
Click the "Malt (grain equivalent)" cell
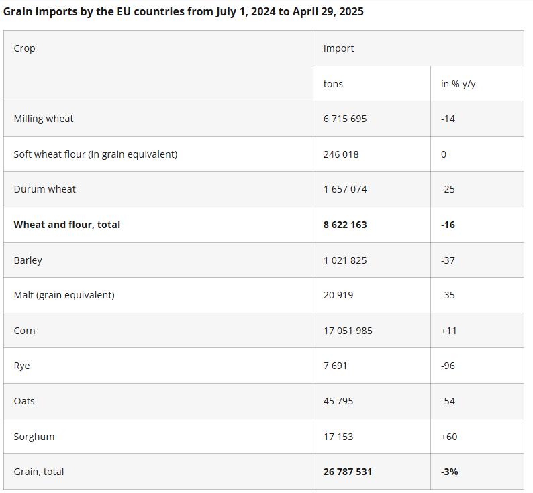[x=64, y=295]
